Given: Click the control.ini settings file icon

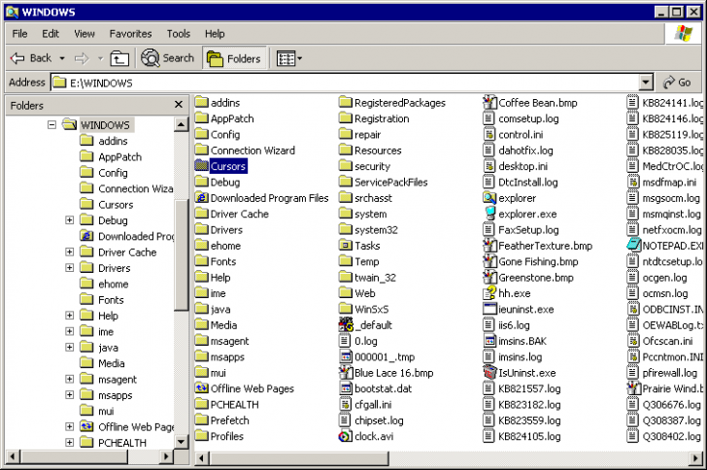Looking at the screenshot, I should (x=489, y=134).
